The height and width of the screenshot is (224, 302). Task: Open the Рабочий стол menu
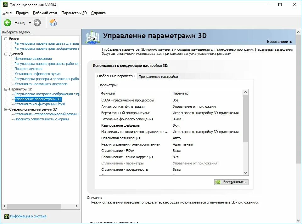pos(45,13)
